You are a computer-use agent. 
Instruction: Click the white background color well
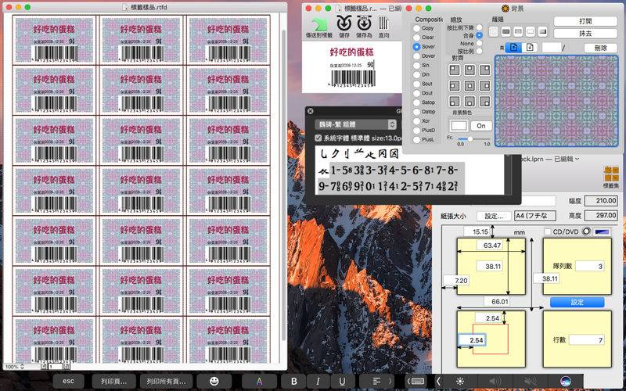pos(459,126)
